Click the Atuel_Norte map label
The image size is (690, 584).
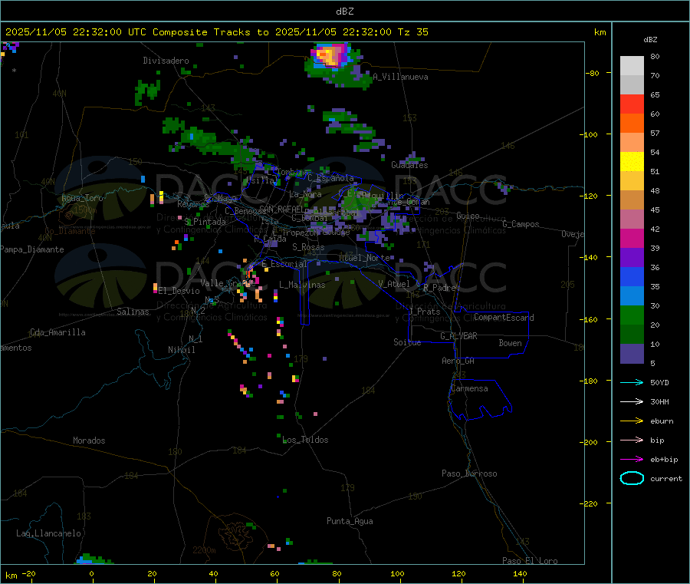364,258
